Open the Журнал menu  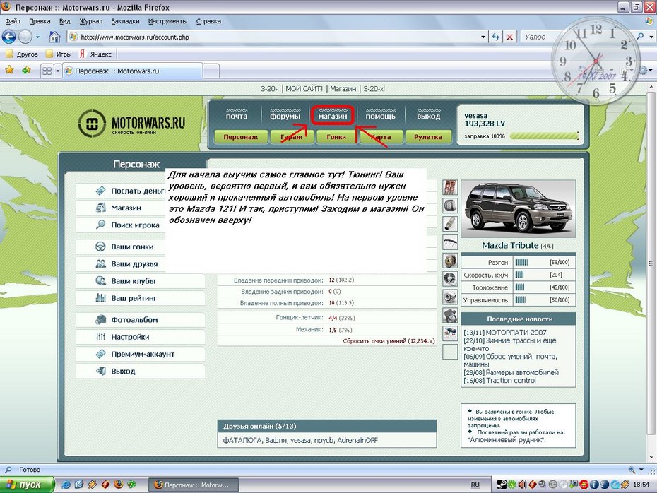click(x=91, y=21)
